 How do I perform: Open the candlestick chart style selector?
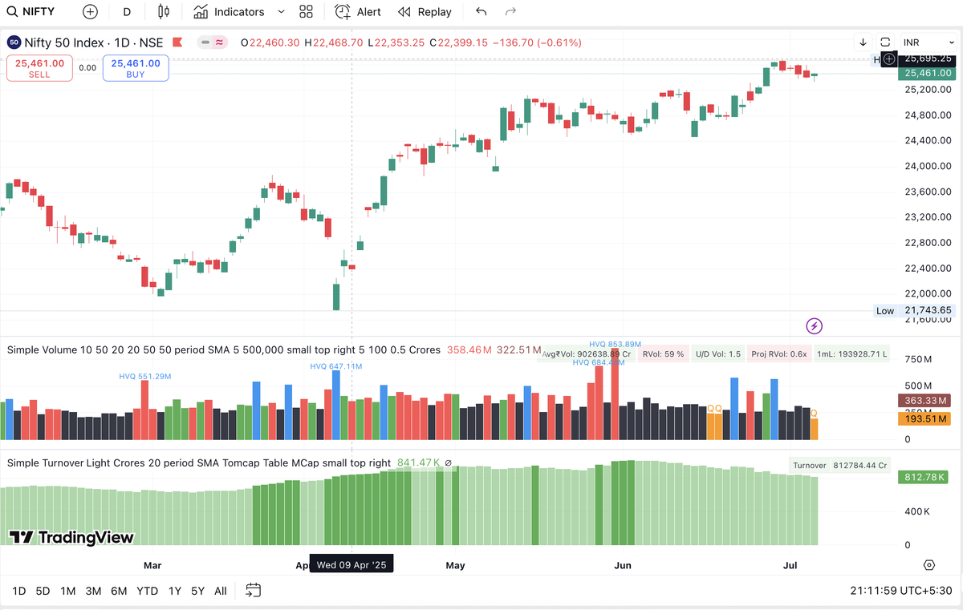coord(164,12)
